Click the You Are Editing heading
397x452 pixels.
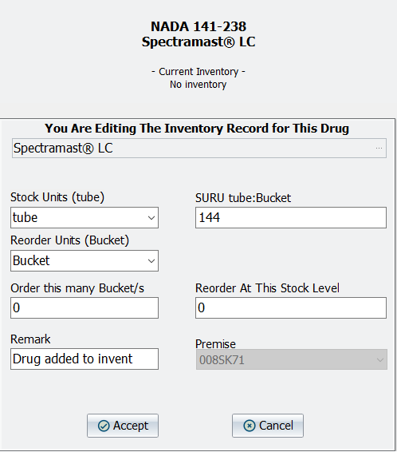tap(197, 129)
